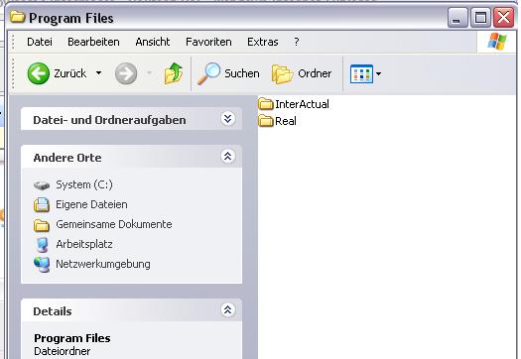This screenshot has width=521, height=359.
Task: Click the InterActual folder name
Action: tap(302, 104)
